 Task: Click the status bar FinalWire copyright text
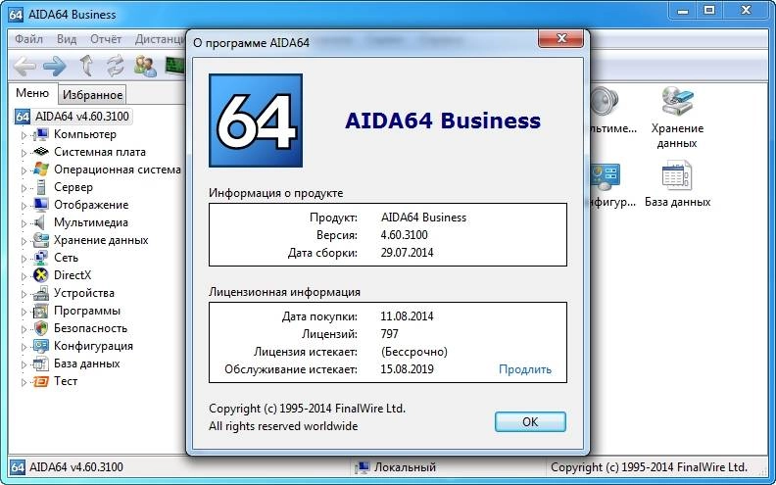pos(649,467)
